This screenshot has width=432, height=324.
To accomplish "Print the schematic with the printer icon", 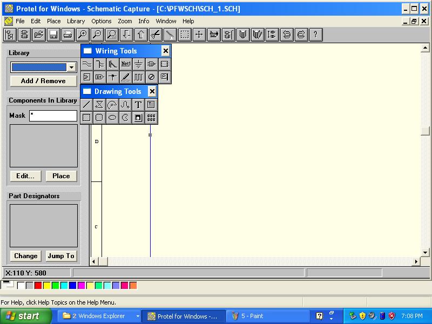I will (68, 35).
